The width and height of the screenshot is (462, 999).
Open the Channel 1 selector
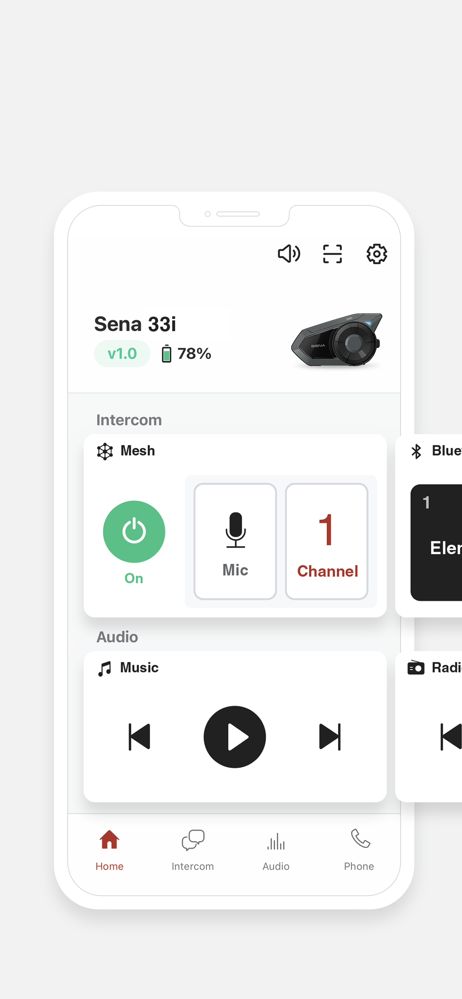click(327, 541)
